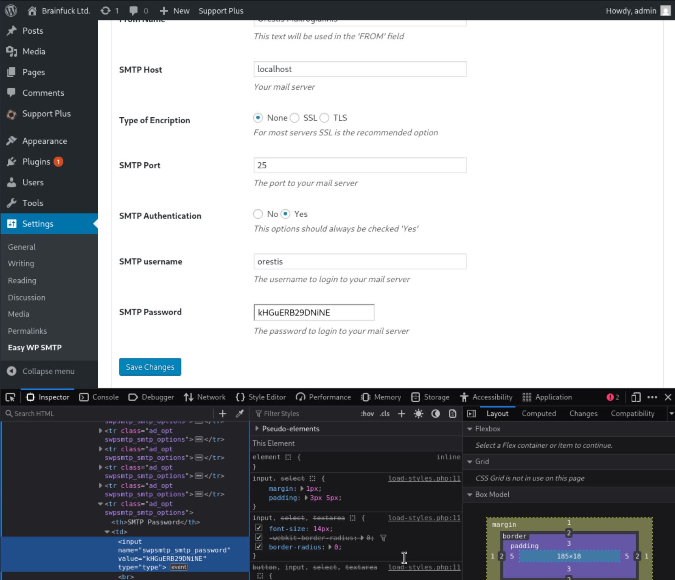Open the Responsive Design Mode icon
The height and width of the screenshot is (580, 675).
click(x=636, y=397)
